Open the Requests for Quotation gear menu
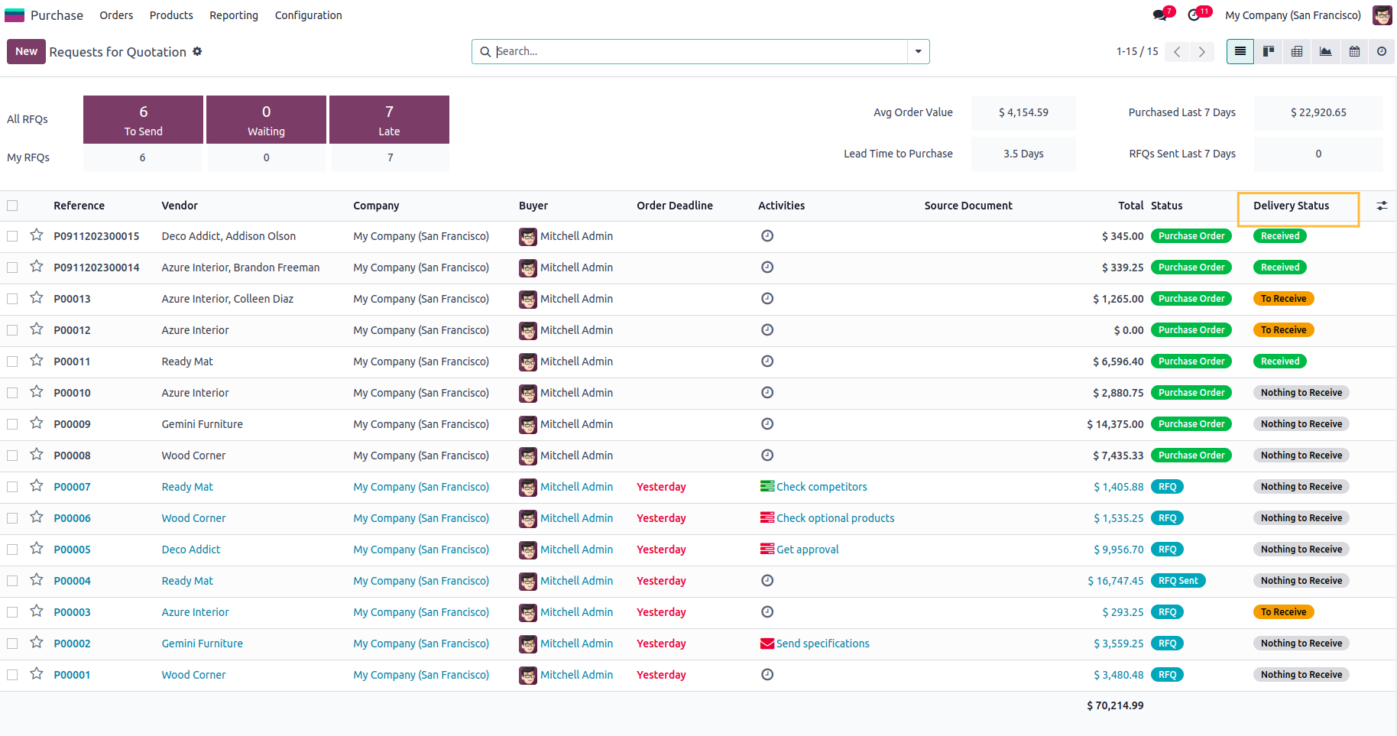This screenshot has width=1397, height=736. point(197,51)
